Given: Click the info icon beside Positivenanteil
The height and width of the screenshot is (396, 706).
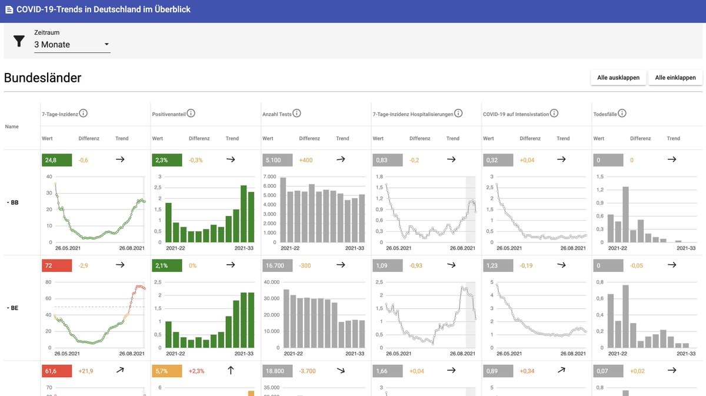Looking at the screenshot, I should coord(191,114).
